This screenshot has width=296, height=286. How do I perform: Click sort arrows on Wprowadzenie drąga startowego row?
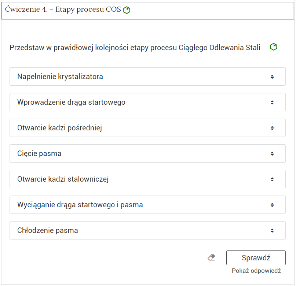[272, 103]
